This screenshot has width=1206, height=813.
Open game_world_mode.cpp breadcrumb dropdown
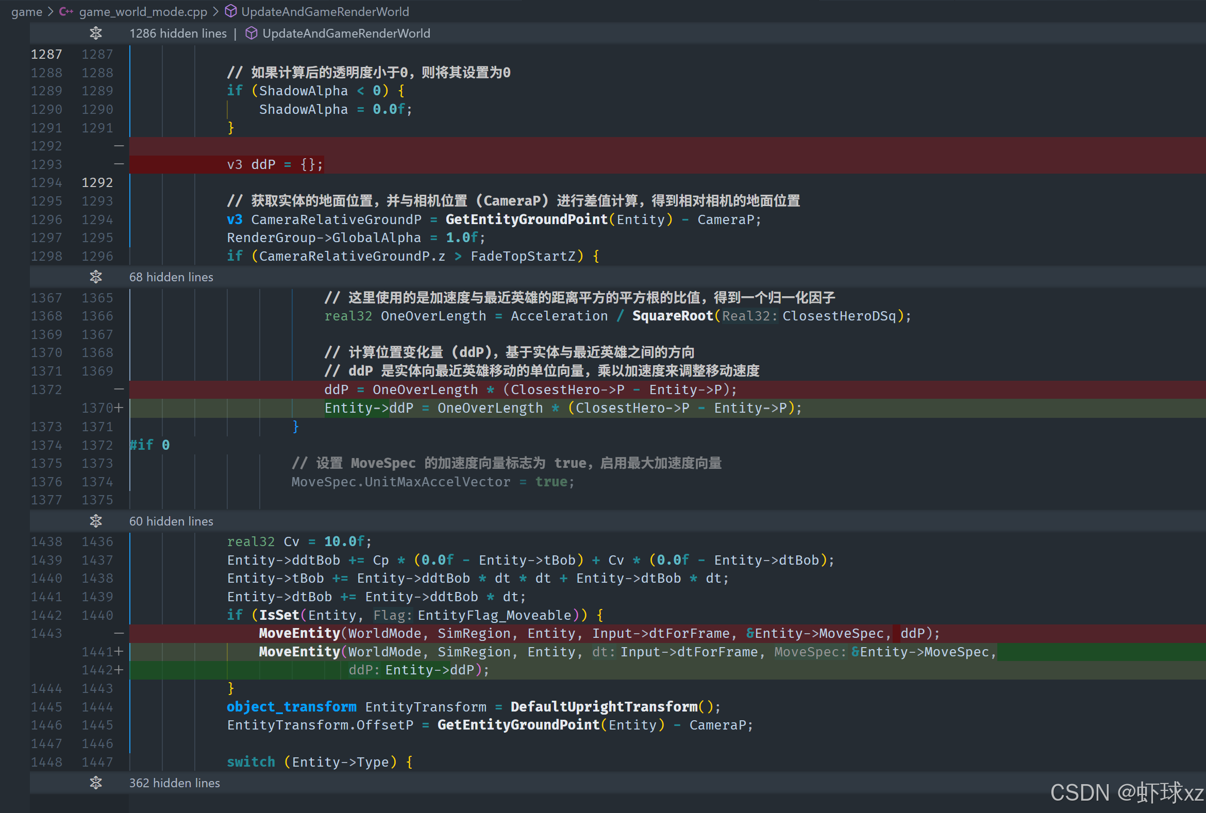click(x=143, y=11)
